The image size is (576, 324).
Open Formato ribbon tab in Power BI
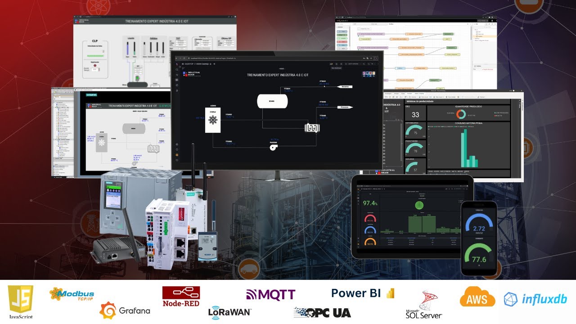409,94
